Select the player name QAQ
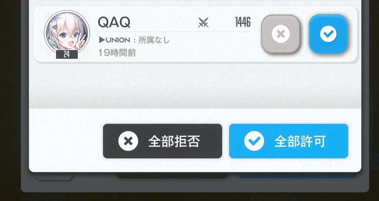The width and height of the screenshot is (379, 201). click(114, 22)
